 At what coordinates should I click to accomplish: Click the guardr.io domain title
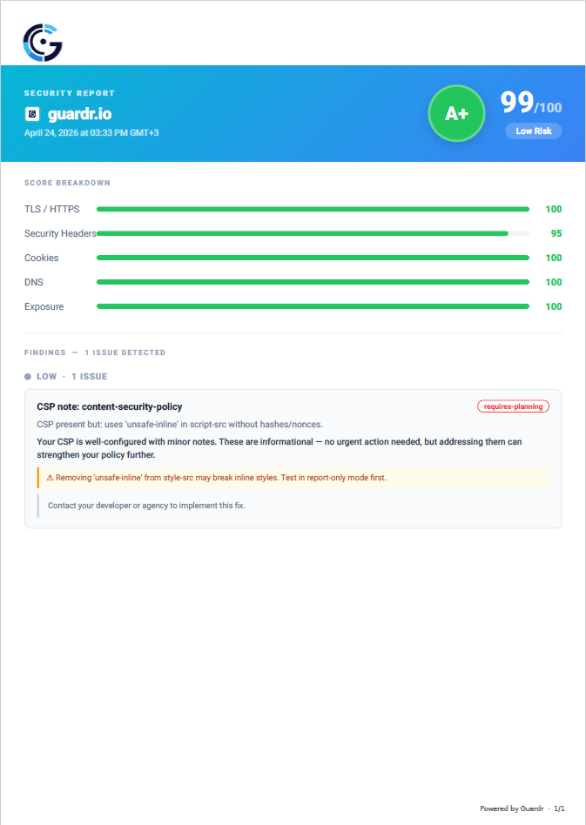pyautogui.click(x=79, y=114)
